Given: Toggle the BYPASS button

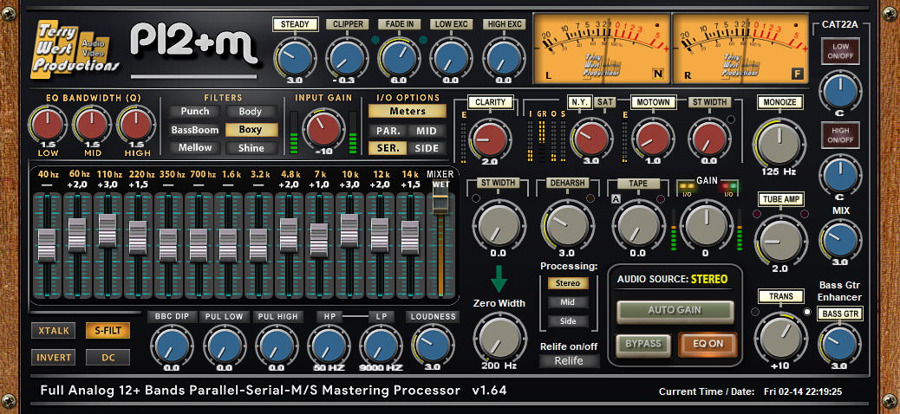Looking at the screenshot, I should [x=643, y=344].
